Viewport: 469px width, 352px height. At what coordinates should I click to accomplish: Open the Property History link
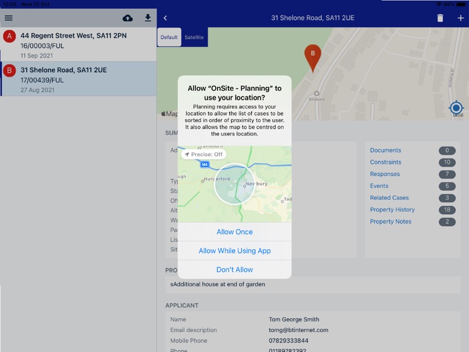tap(392, 210)
